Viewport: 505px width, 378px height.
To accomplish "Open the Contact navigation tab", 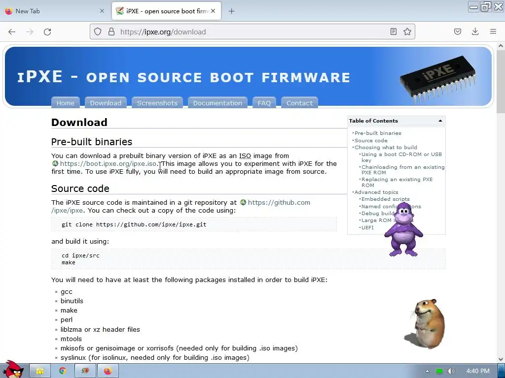I will click(299, 103).
